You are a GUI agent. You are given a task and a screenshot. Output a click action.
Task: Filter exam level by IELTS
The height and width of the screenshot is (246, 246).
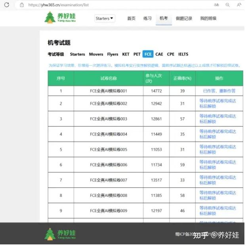(183, 54)
